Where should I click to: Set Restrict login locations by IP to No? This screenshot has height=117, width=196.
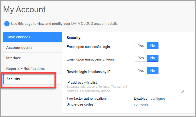click(153, 71)
